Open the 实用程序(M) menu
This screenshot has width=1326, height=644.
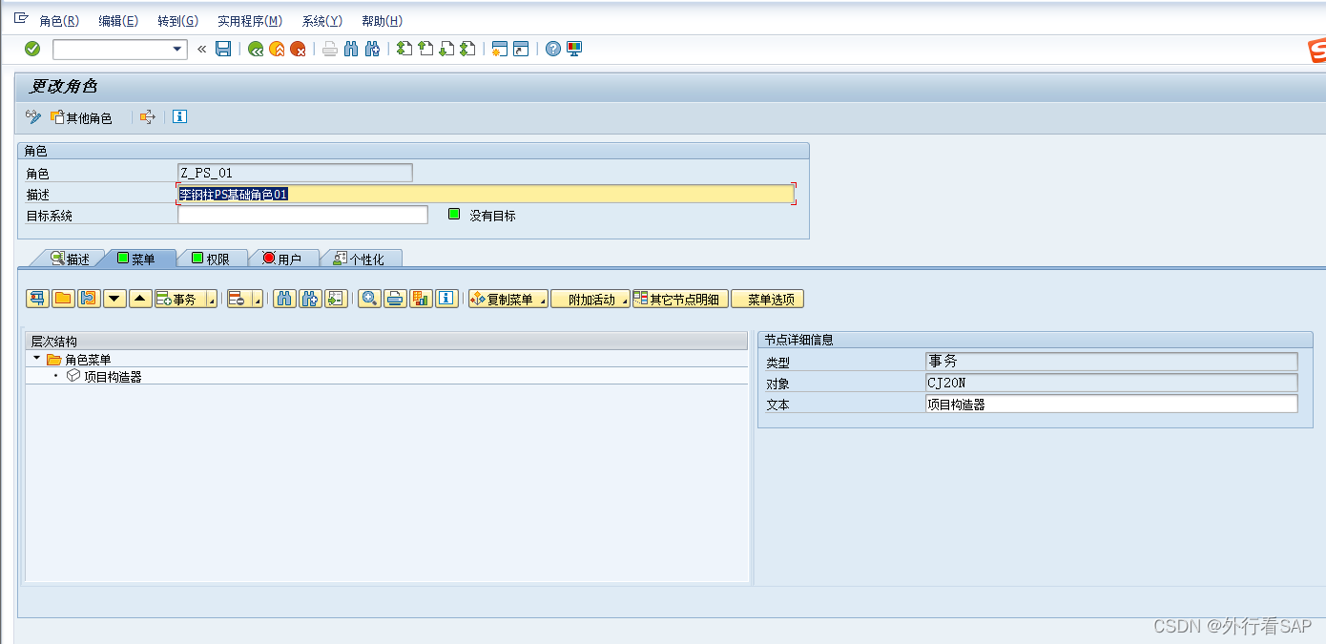coord(250,21)
